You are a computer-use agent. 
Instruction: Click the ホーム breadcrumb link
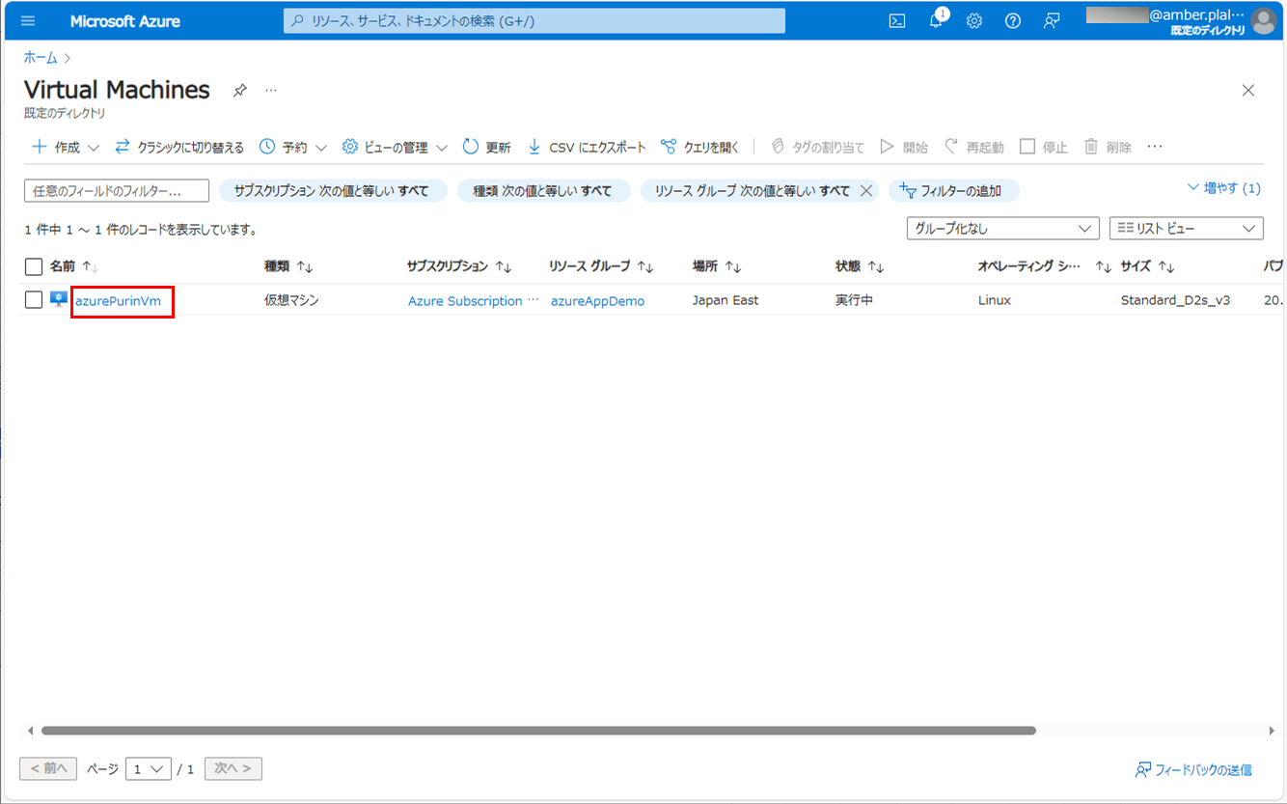41,58
